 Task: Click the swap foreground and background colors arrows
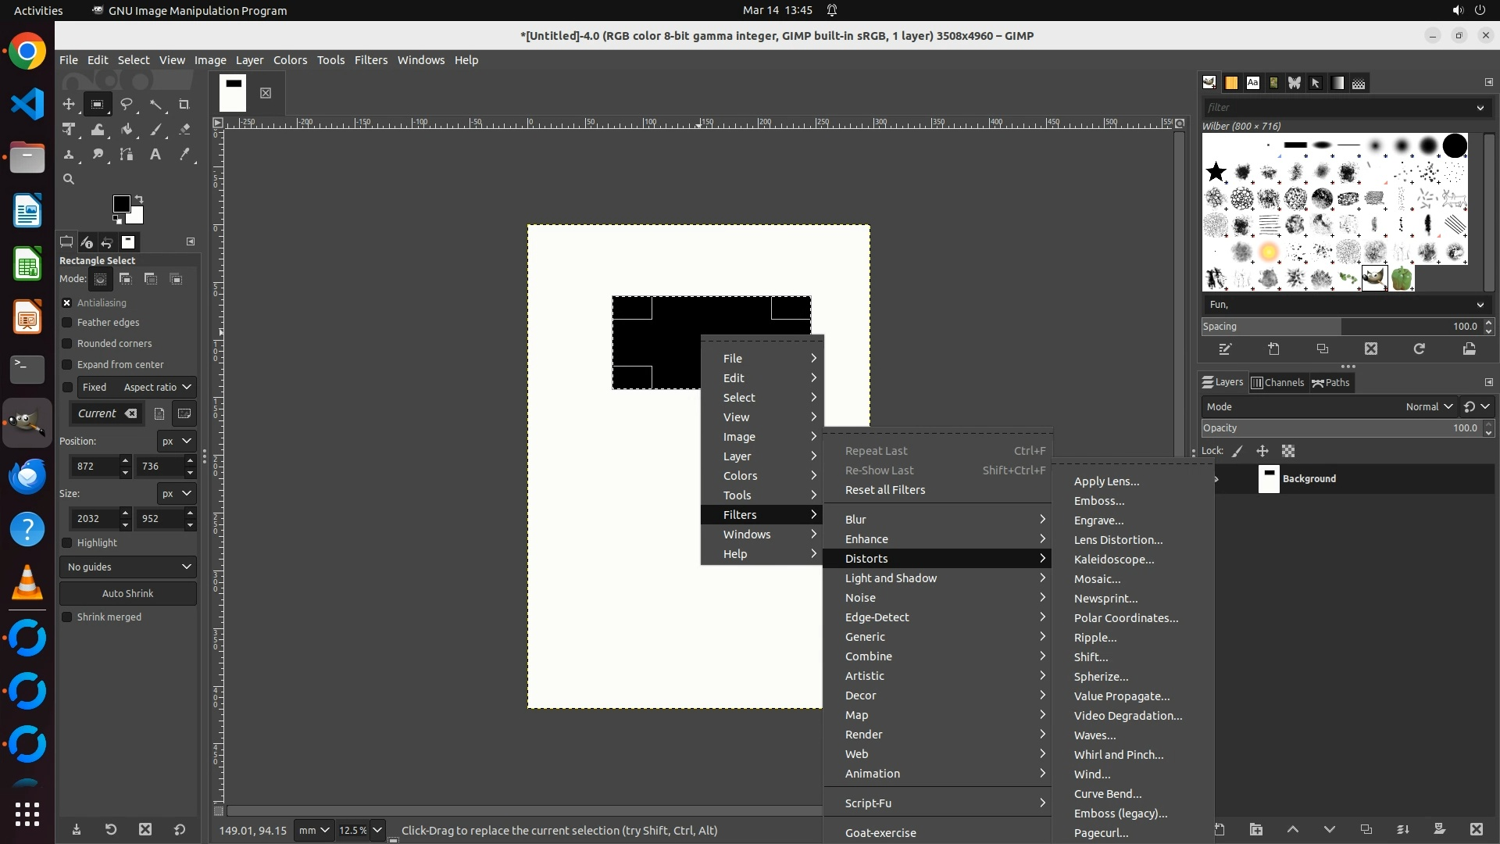139,198
